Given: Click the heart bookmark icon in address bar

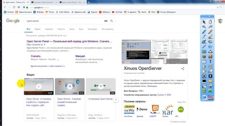Looking at the screenshot, I should [221, 7].
